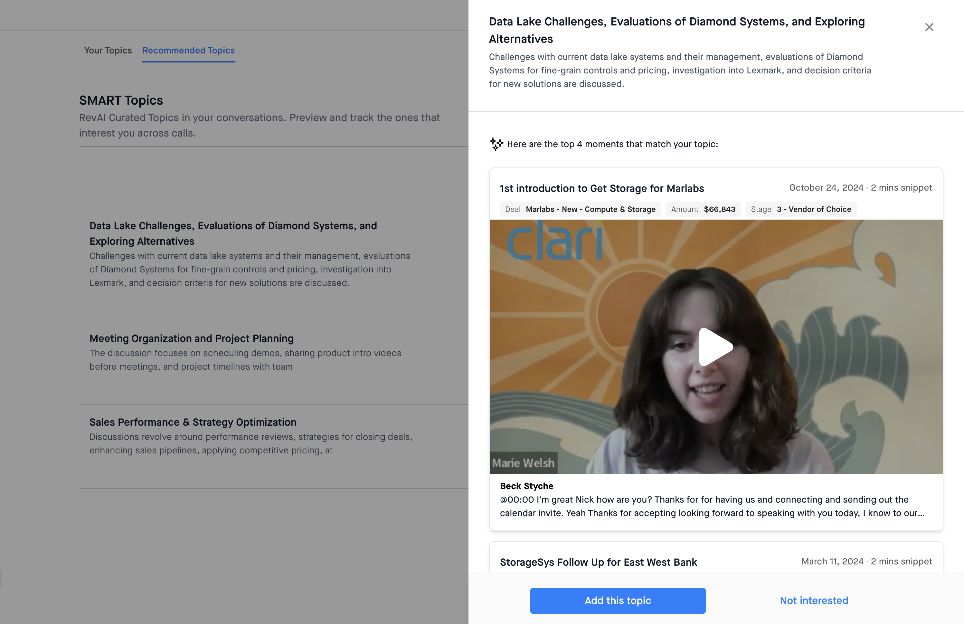Open the 1st introduction to Get Storage for Marlabs call title
Viewport: 964px width, 624px height.
[x=601, y=188]
